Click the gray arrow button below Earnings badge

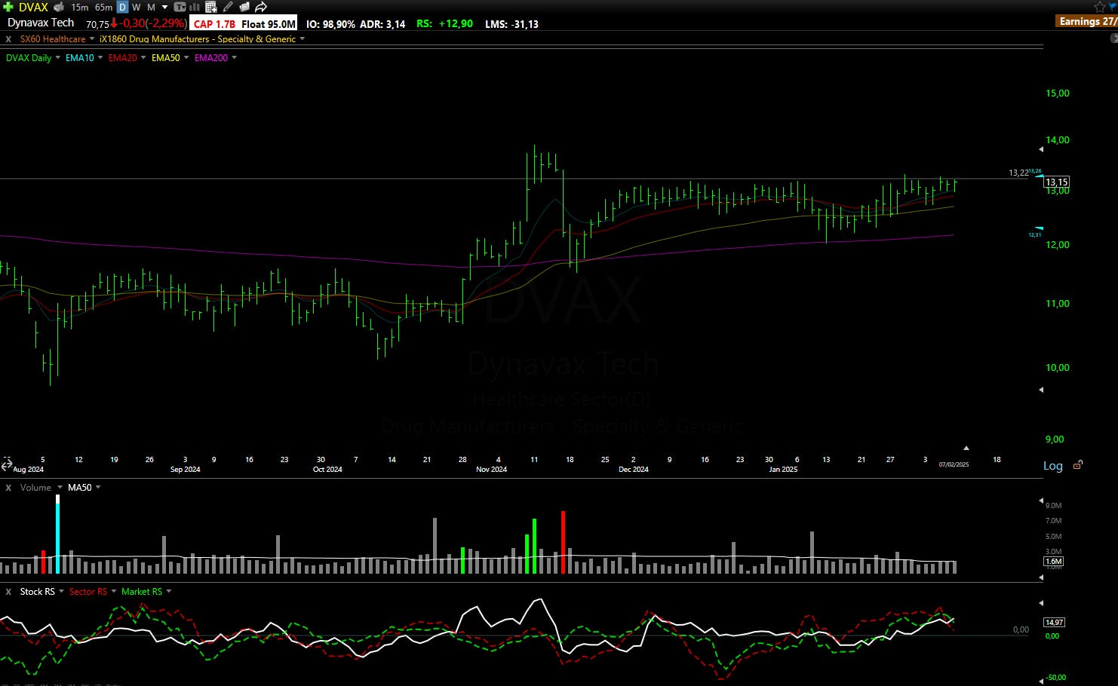(1114, 38)
